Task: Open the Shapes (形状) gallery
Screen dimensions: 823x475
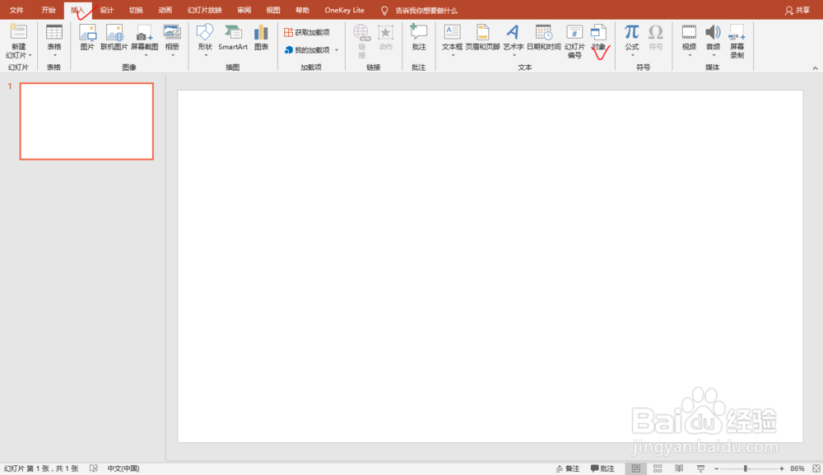Action: (x=205, y=40)
